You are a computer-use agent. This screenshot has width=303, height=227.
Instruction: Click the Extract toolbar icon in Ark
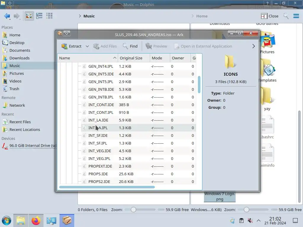tap(64, 46)
